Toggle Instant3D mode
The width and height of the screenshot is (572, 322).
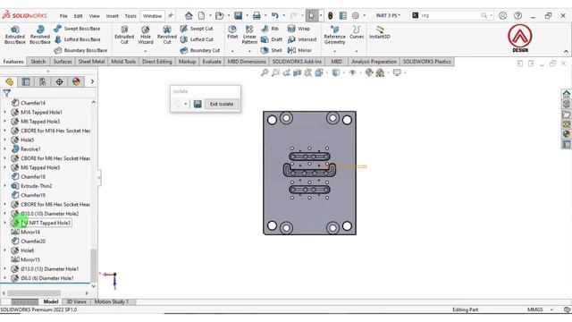pos(379,32)
